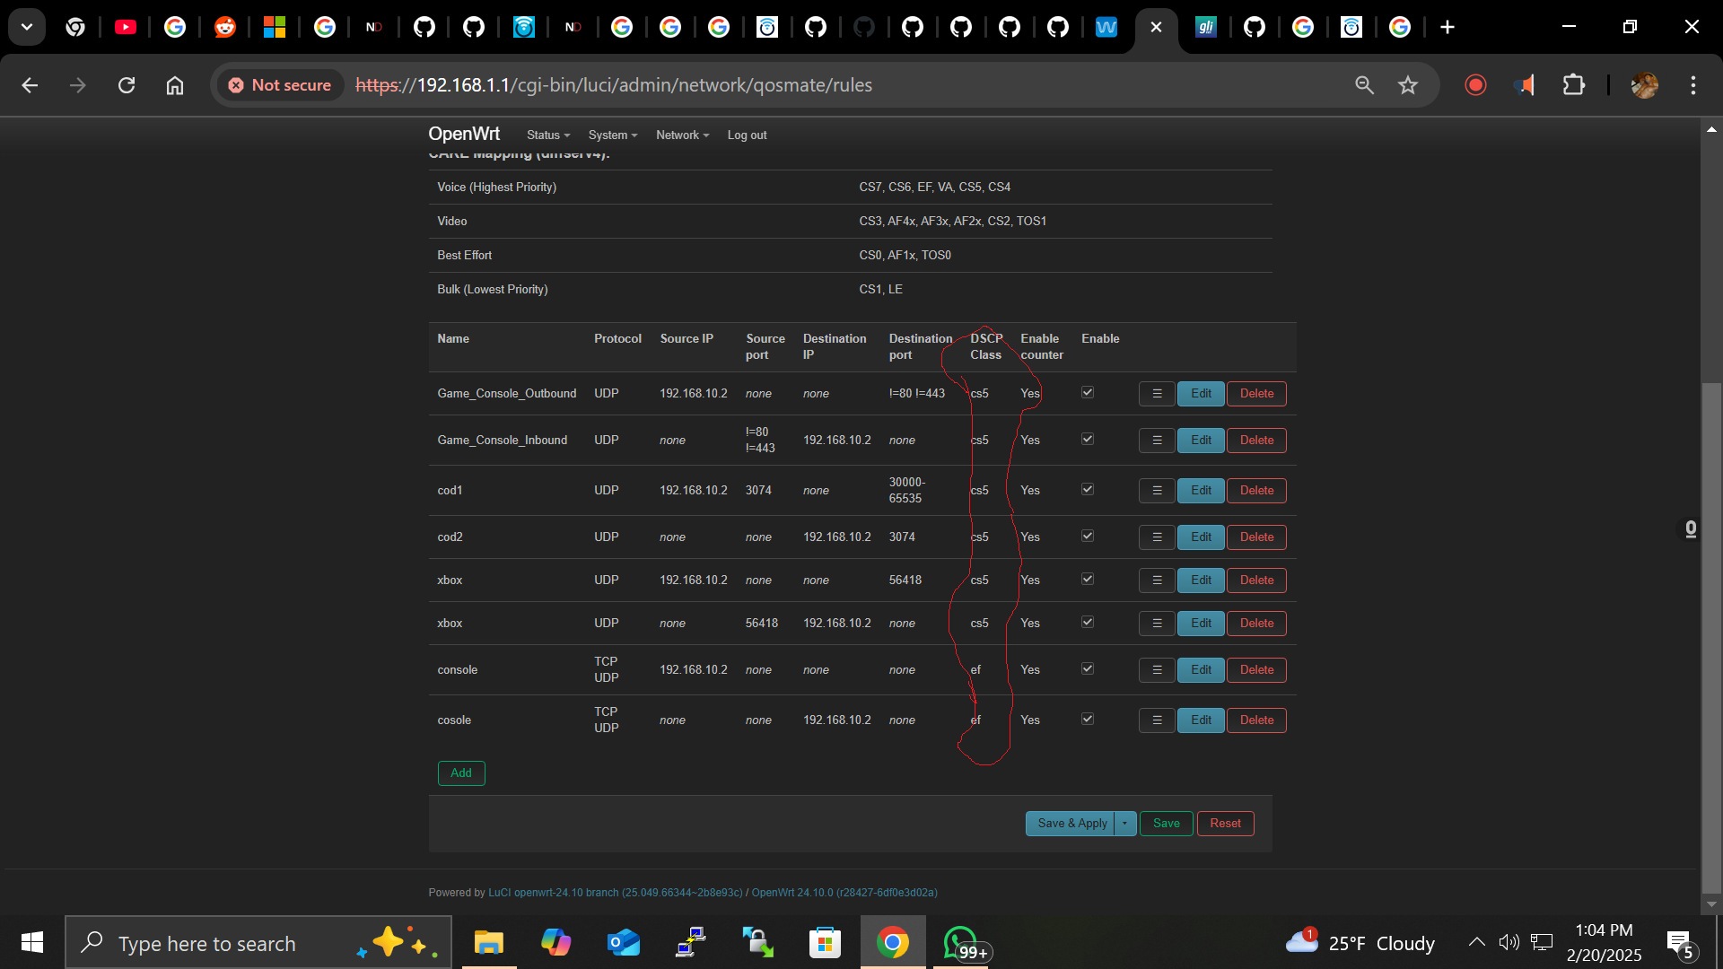Click the sort handle icon on the cod1 rule
The image size is (1723, 969).
[1156, 490]
